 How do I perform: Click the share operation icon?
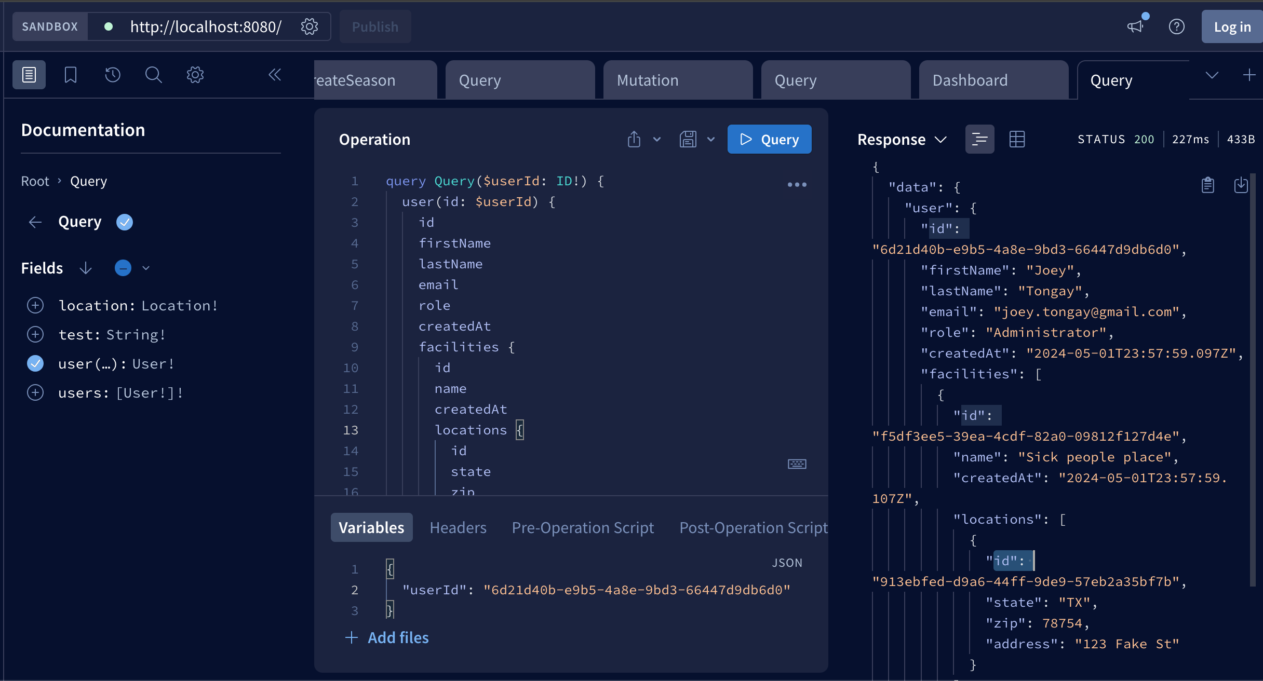(634, 139)
